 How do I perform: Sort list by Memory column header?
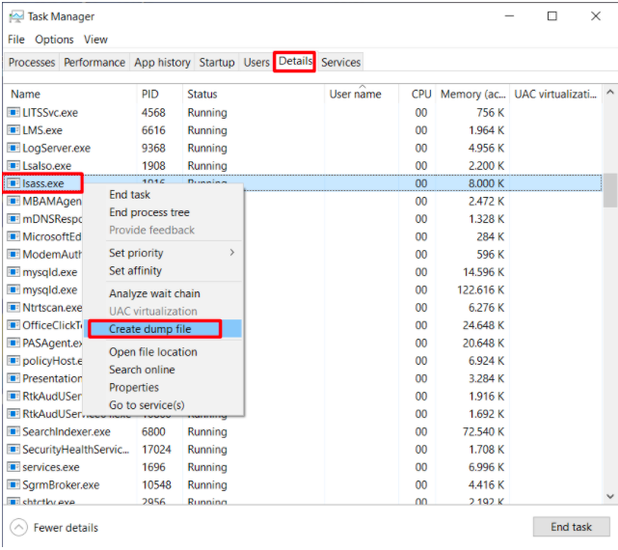[x=472, y=95]
